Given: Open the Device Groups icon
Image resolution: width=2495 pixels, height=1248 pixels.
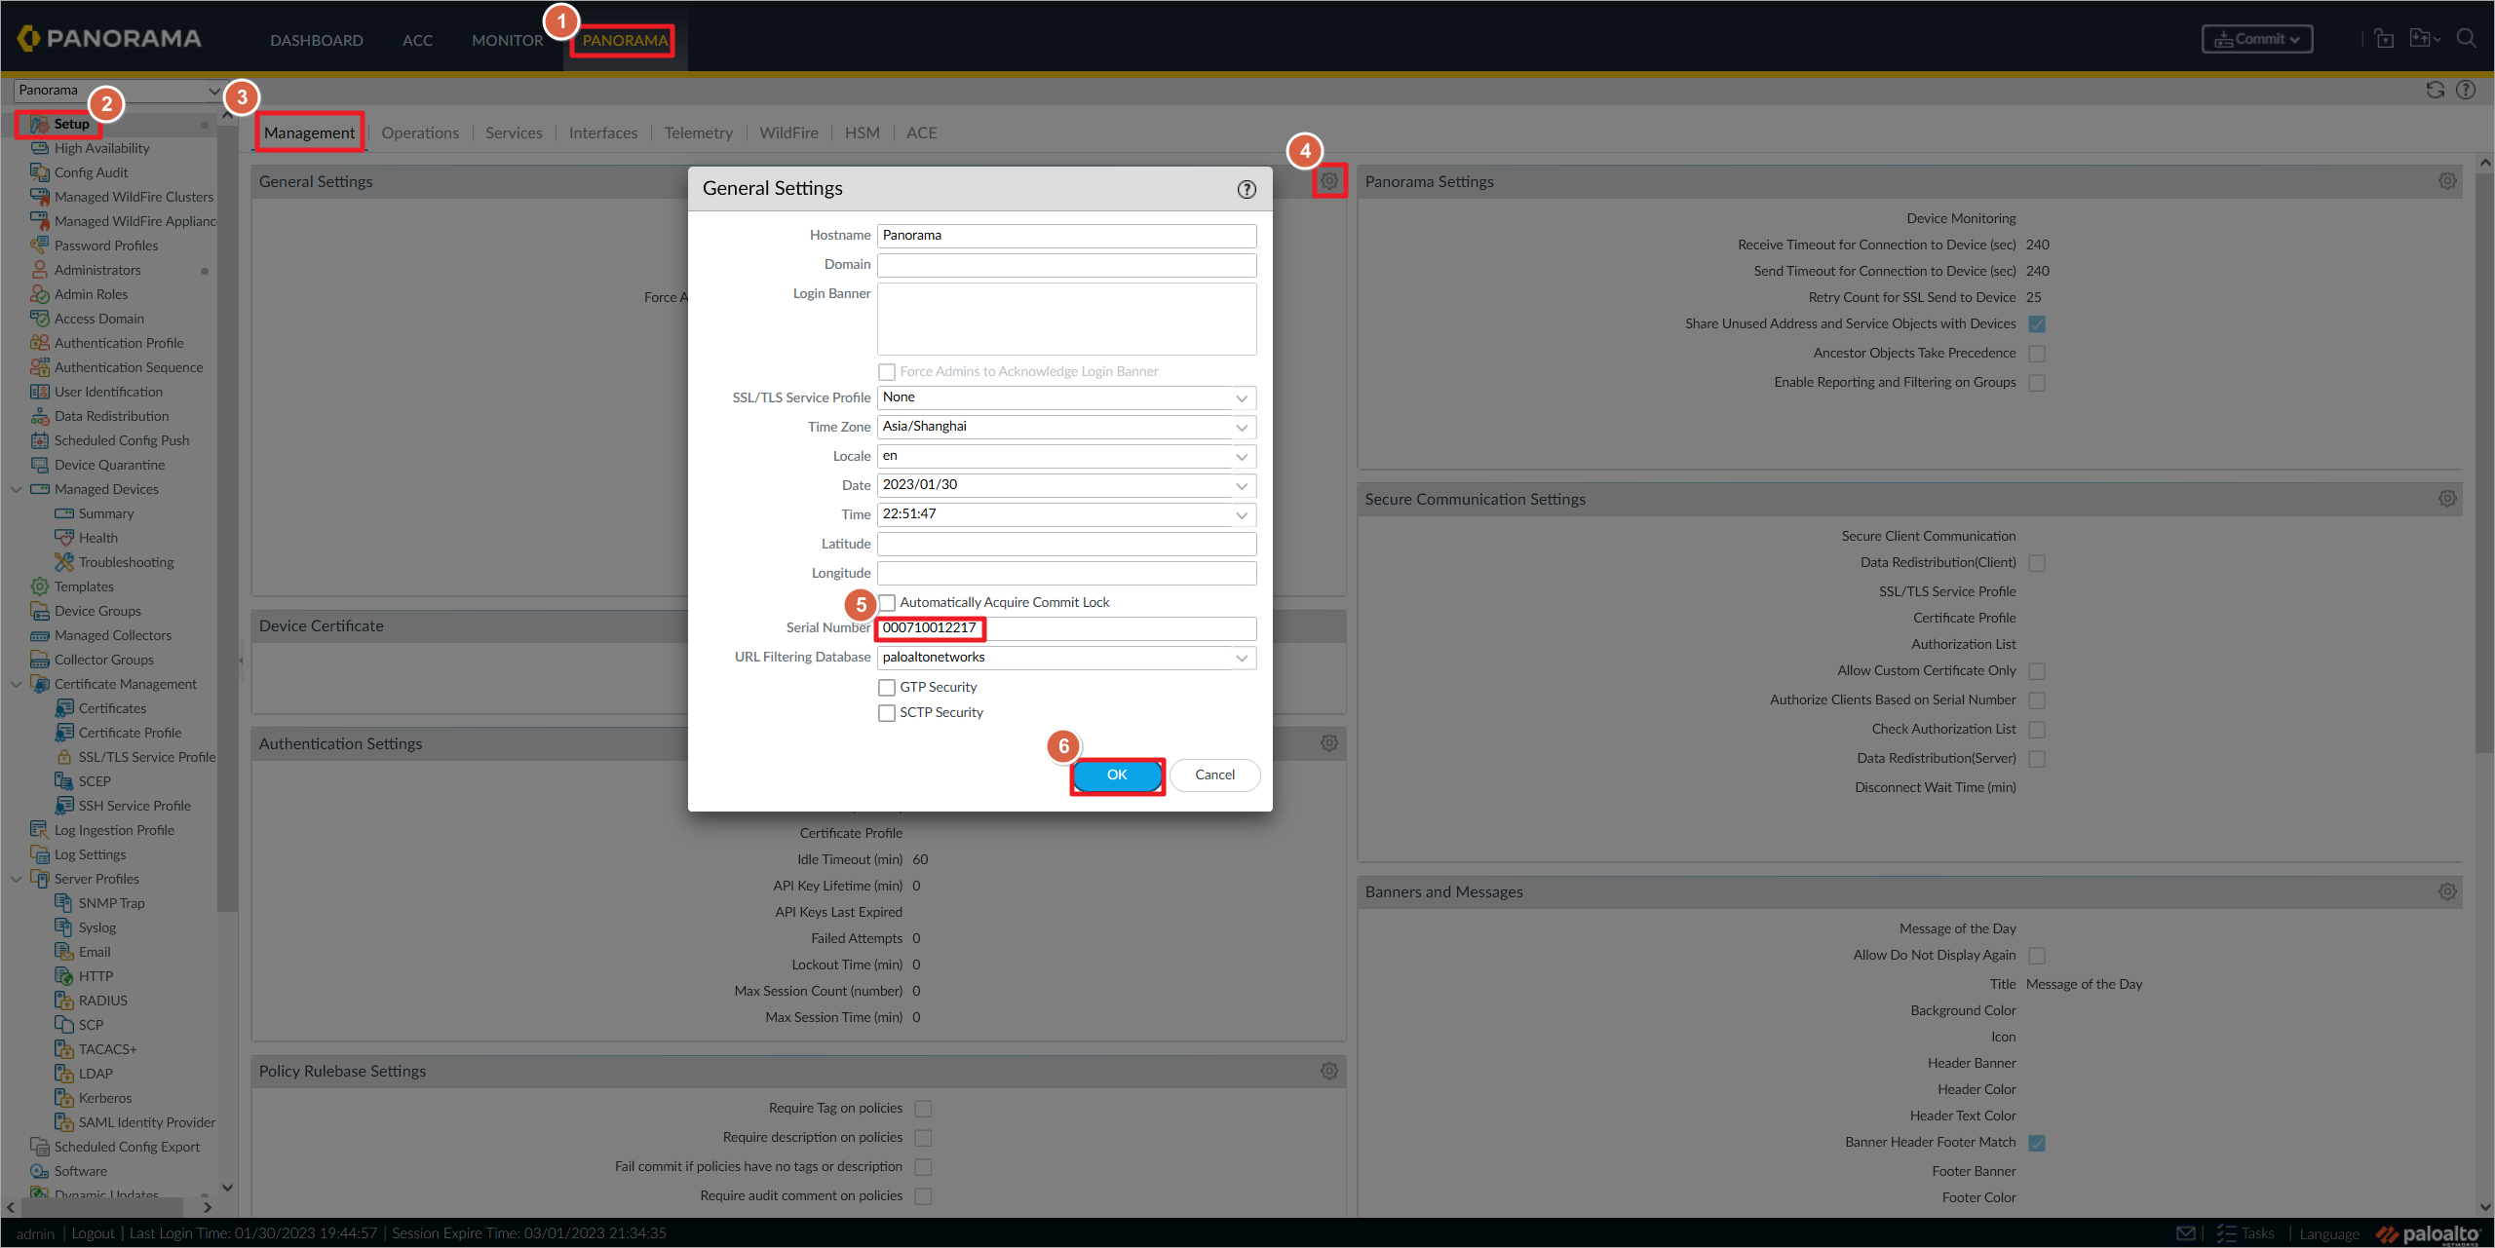Looking at the screenshot, I should [x=39, y=611].
